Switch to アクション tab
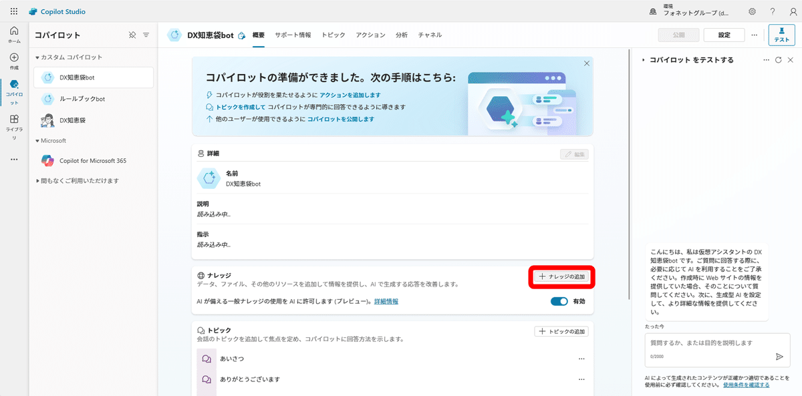This screenshot has width=802, height=396. tap(370, 35)
